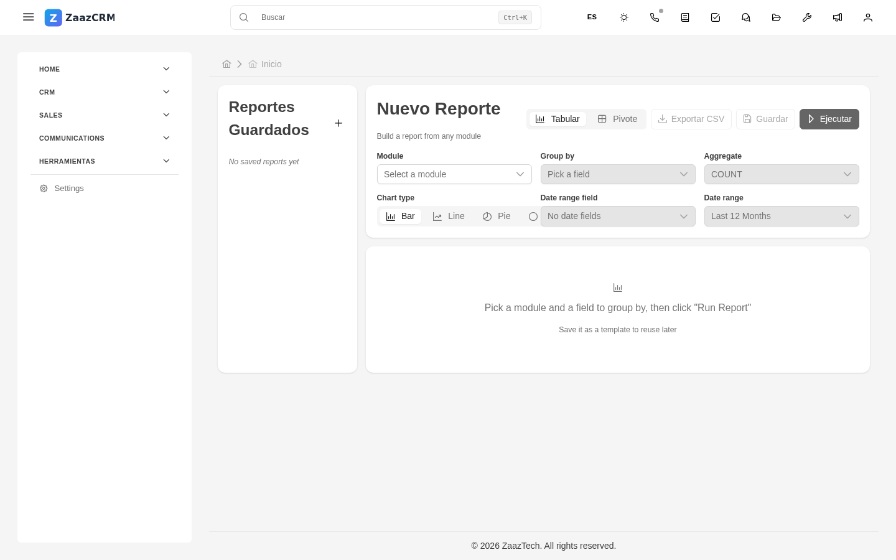
Task: Click 'Build a report from any module' text
Action: point(429,136)
